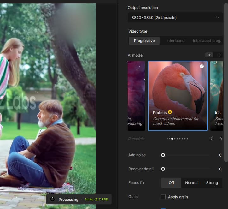Click the Add noise slider handle
Image resolution: width=228 pixels, height=209 pixels.
click(x=163, y=155)
